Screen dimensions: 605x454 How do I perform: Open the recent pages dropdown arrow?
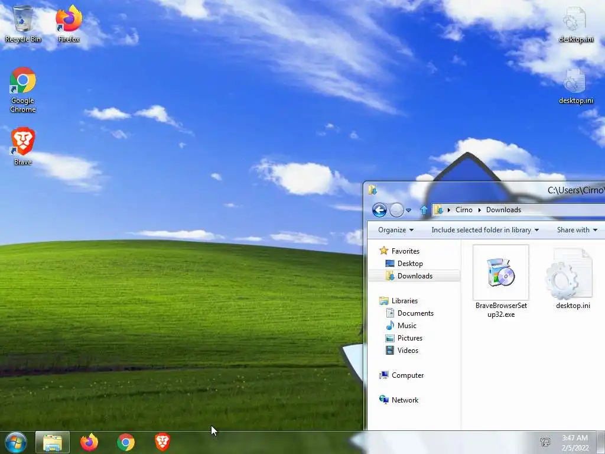[408, 210]
